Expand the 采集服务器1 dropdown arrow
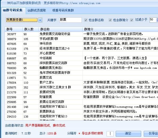This screenshot has width=158, height=138. pos(40,20)
